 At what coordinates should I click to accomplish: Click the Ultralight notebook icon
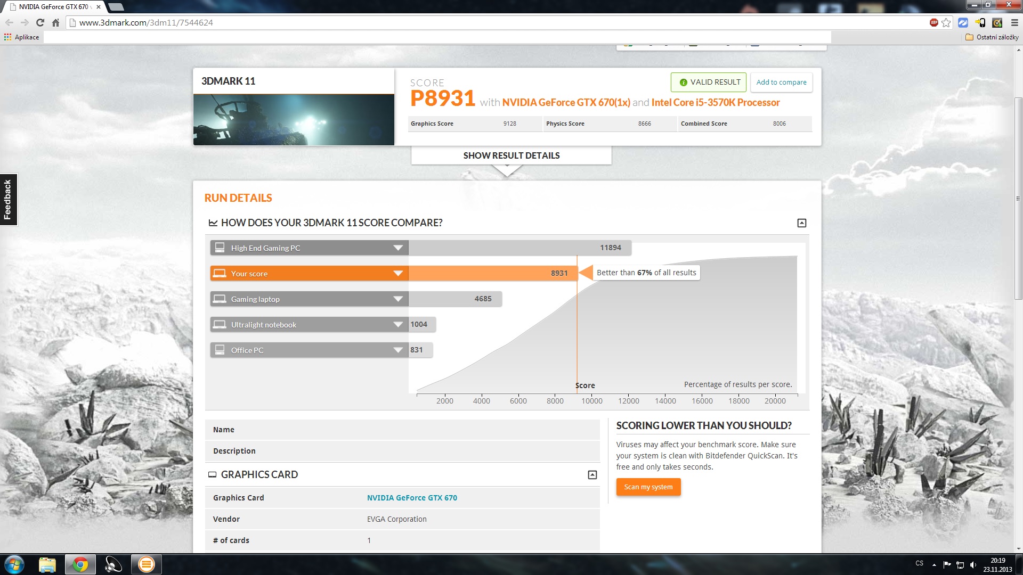pyautogui.click(x=220, y=324)
